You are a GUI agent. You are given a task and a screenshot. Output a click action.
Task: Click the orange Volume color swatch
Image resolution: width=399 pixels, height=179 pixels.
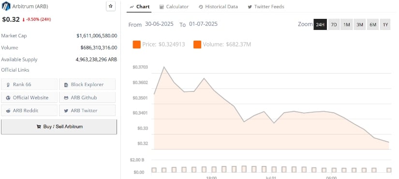(197, 45)
